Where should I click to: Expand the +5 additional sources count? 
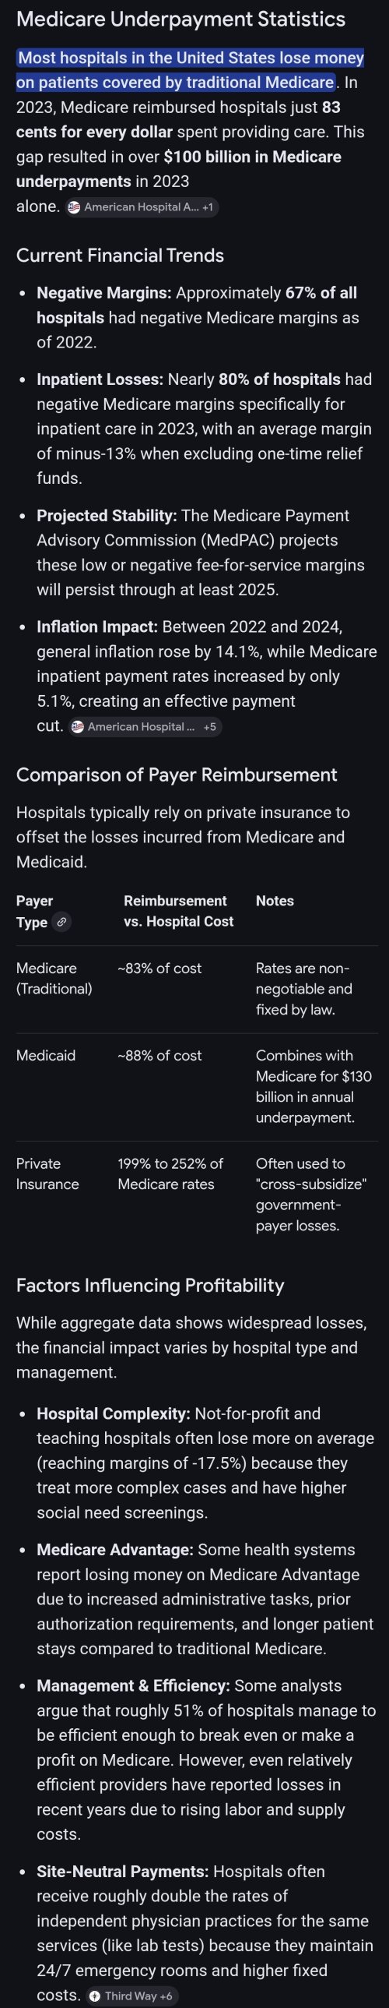click(x=210, y=726)
